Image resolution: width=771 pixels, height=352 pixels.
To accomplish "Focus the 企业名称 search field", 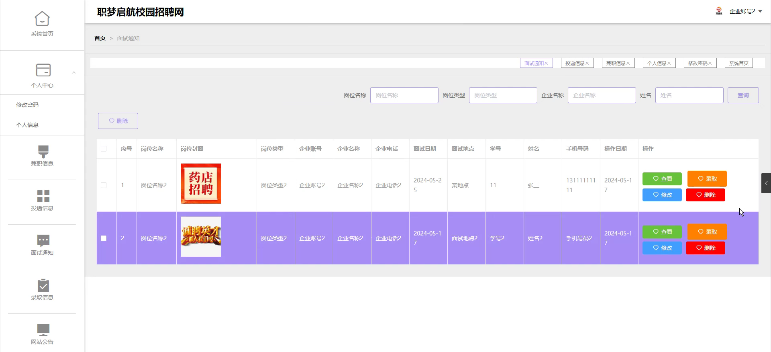I will [x=602, y=95].
